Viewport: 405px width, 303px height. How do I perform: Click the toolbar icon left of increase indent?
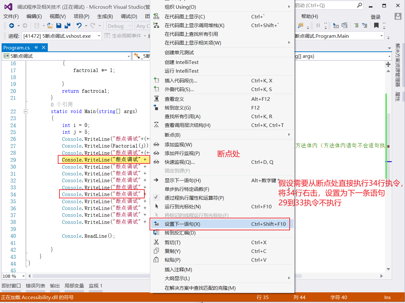[345, 26]
